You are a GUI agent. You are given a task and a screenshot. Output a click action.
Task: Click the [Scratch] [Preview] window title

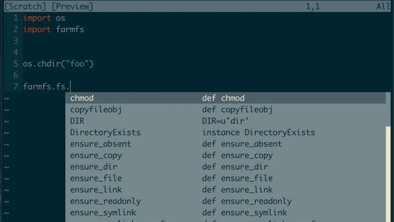49,6
